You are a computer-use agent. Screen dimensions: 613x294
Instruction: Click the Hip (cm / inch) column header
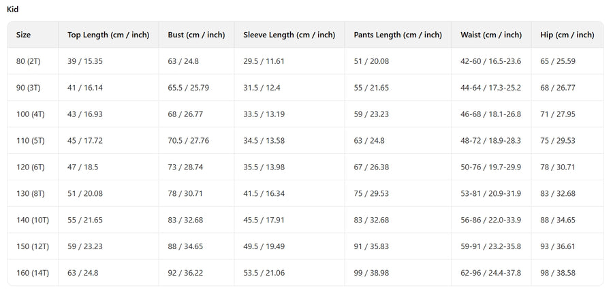(567, 35)
